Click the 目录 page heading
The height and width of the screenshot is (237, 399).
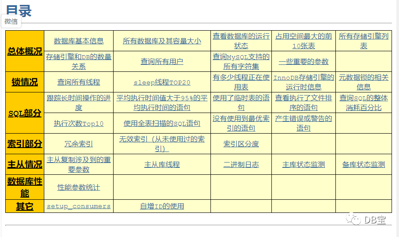click(18, 11)
